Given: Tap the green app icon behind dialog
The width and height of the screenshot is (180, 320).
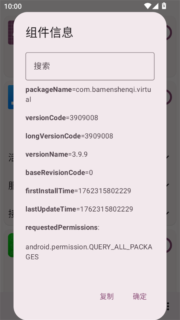Looking at the screenshot, I should click(x=11, y=245).
